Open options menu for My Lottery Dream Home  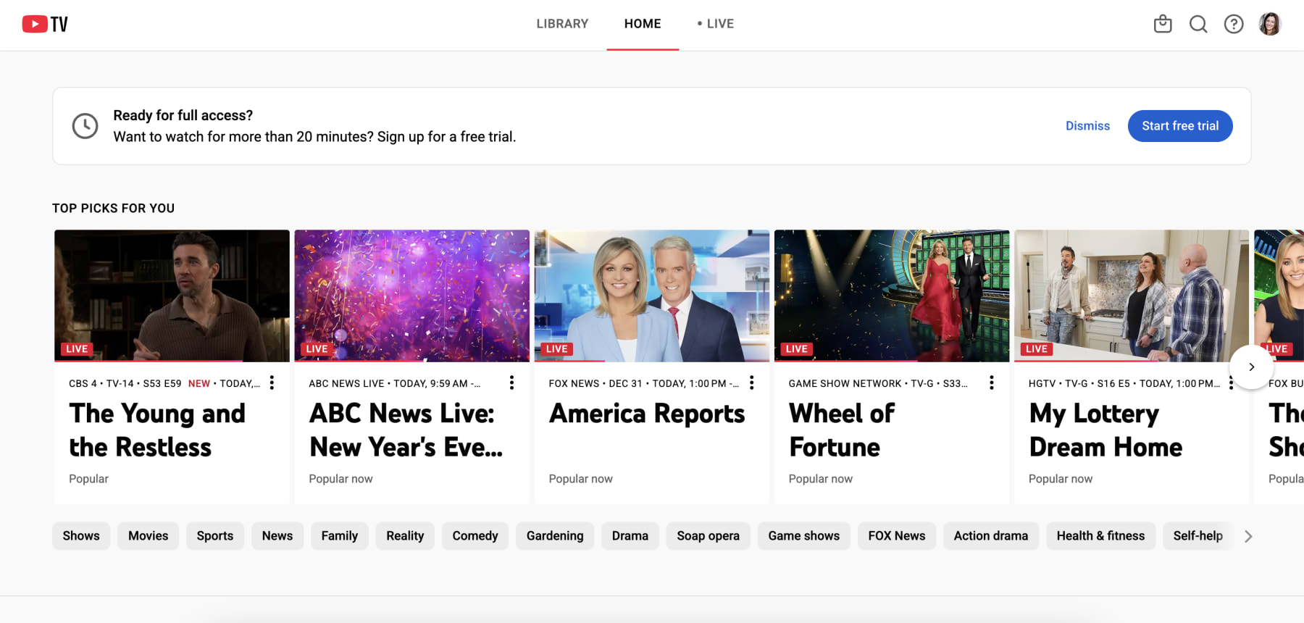pos(1231,382)
